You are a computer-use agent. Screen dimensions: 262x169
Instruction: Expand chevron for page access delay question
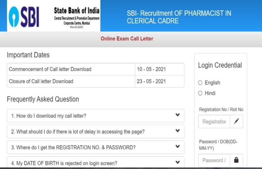tap(178, 131)
